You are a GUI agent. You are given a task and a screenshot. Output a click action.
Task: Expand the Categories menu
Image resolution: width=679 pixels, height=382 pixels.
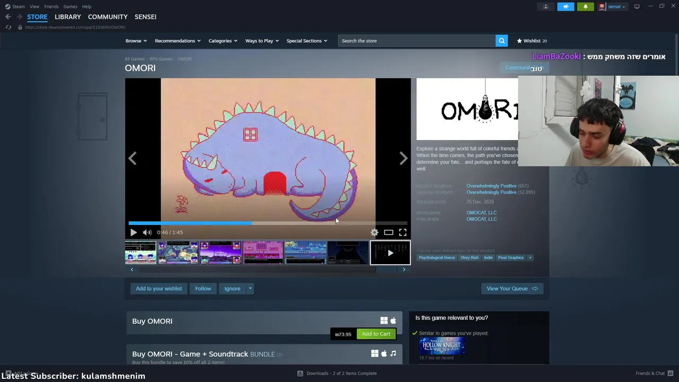tap(223, 41)
